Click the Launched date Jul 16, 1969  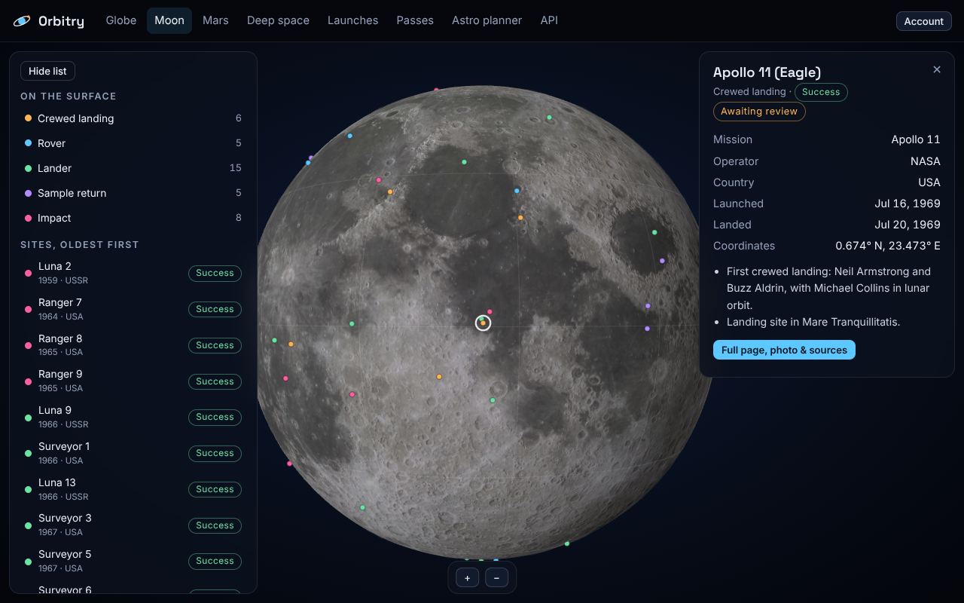[x=908, y=204]
